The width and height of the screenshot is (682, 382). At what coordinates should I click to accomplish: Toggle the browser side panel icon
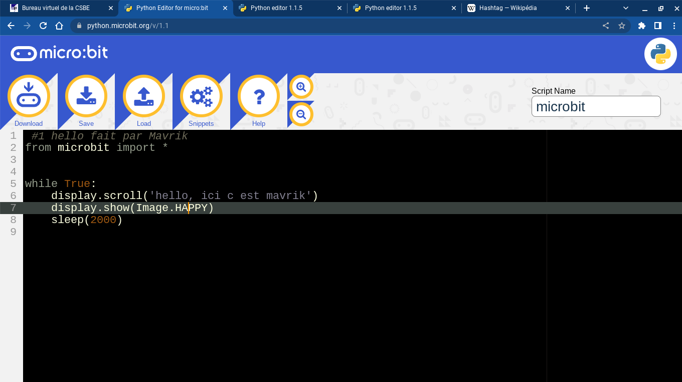click(x=657, y=26)
